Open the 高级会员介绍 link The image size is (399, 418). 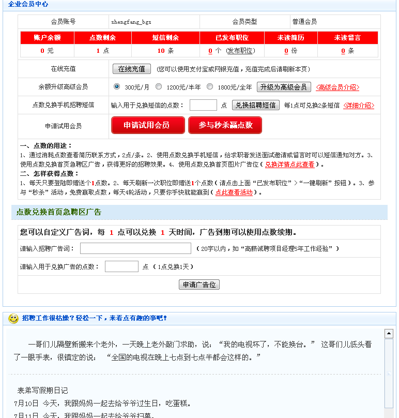point(337,87)
